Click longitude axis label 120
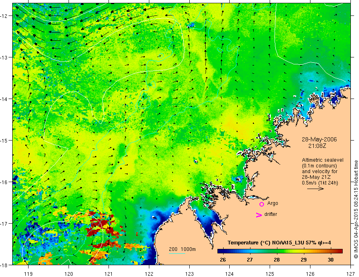This screenshot has height=277, width=359. pos(69,274)
